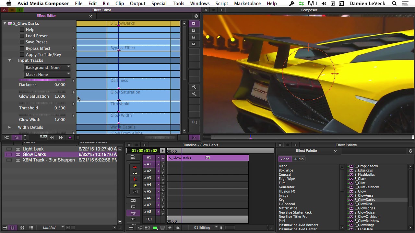Toggle Bypass Effect checkbox
415x233 pixels.
22,49
